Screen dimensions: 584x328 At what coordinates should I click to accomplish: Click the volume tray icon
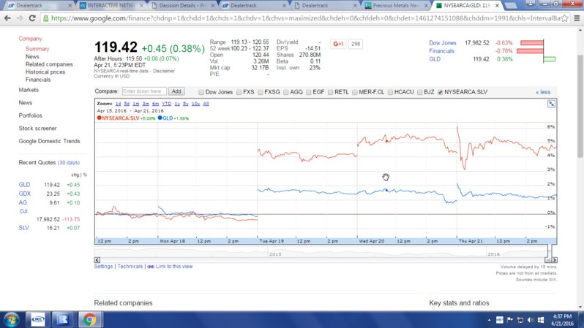(531, 320)
